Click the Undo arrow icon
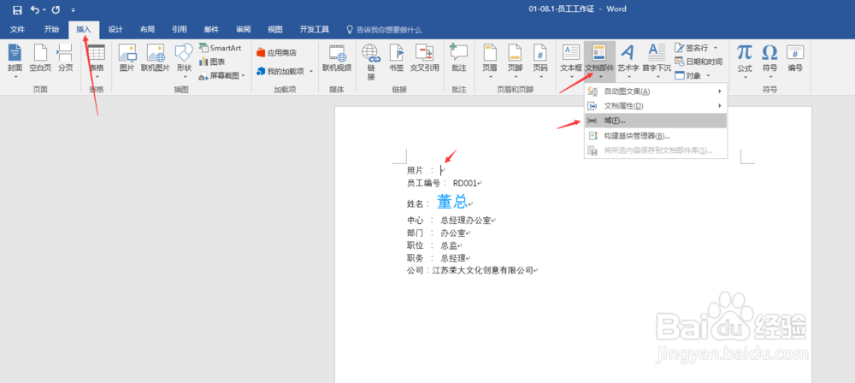Viewport: 855px width, 383px height. coord(35,9)
